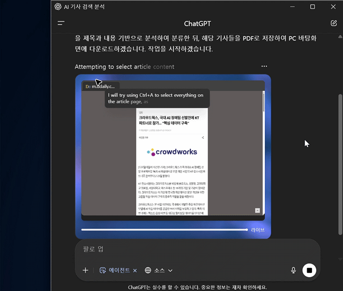Click the crowdworks logo in preview
The width and height of the screenshot is (343, 291).
pyautogui.click(x=171, y=152)
